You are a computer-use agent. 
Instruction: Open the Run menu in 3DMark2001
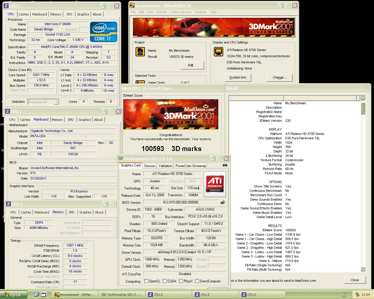point(150,12)
